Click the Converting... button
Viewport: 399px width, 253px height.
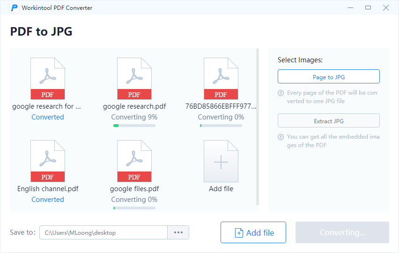click(x=342, y=232)
